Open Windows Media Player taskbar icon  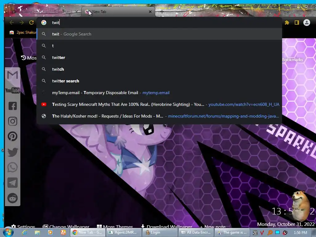pos(50,232)
